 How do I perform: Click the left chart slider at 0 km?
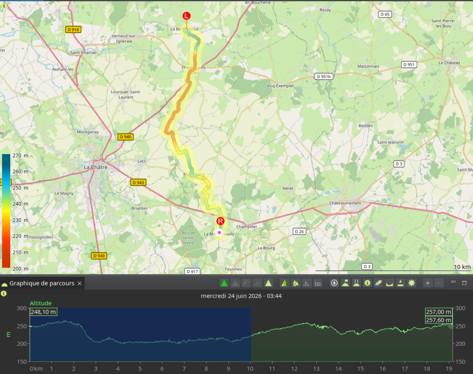click(30, 334)
